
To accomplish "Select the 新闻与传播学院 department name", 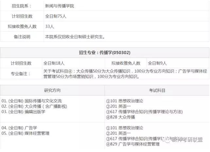I will coord(60,6).
